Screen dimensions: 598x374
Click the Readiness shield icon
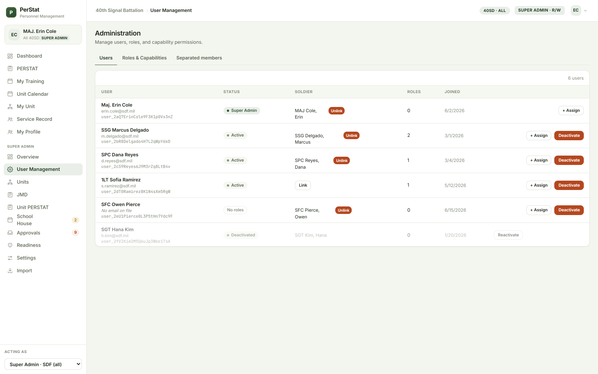pos(10,245)
